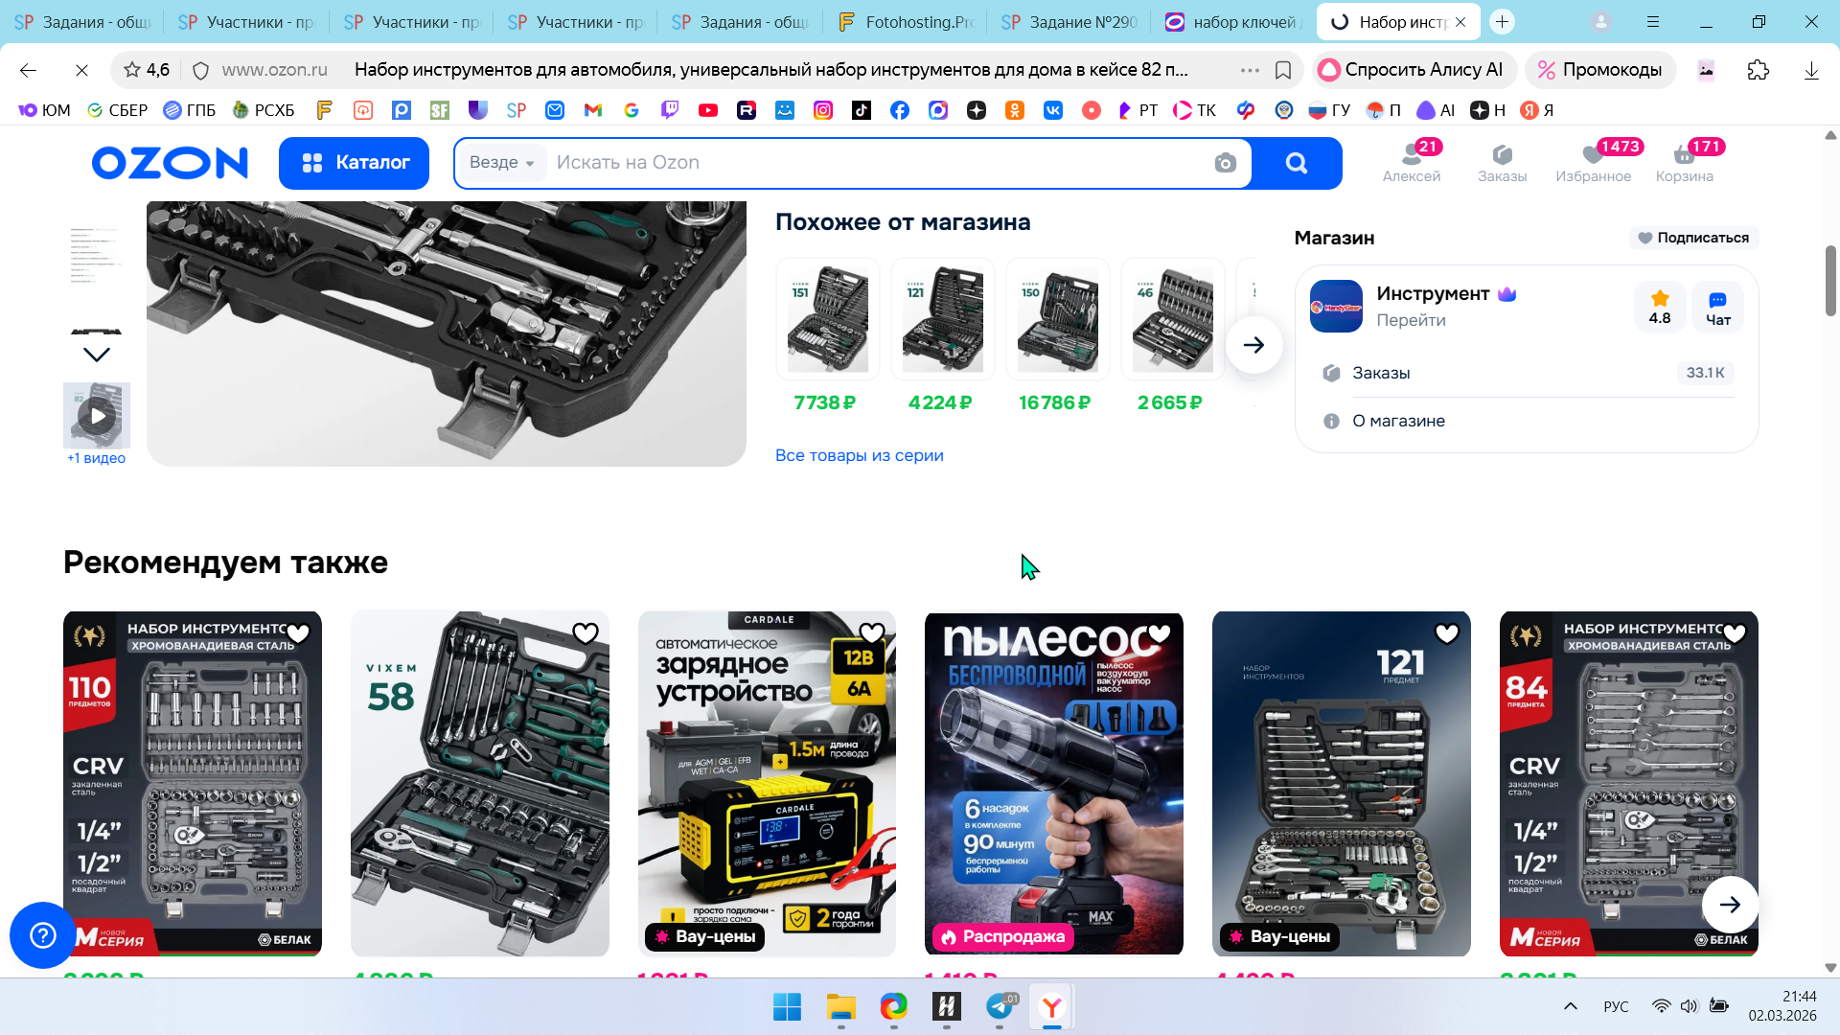Favorite the VIXEM 58 tool set

point(585,633)
